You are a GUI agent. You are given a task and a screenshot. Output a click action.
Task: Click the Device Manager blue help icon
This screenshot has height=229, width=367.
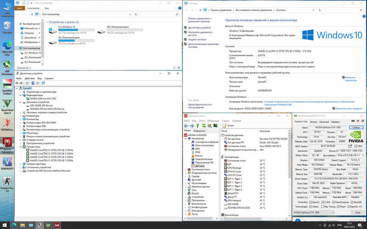point(33,83)
